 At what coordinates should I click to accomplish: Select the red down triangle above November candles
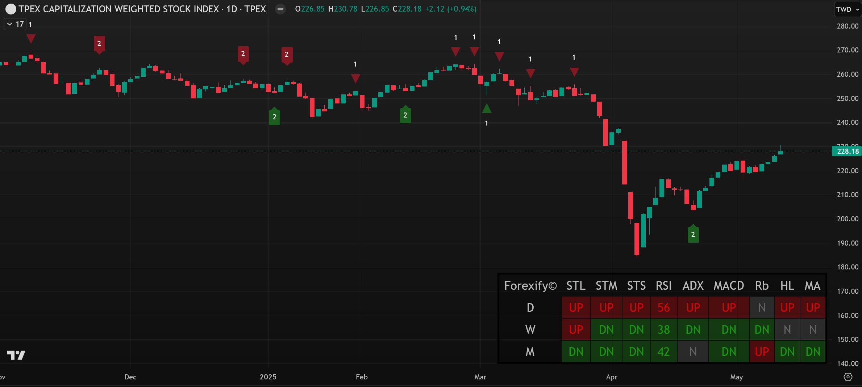click(x=31, y=38)
